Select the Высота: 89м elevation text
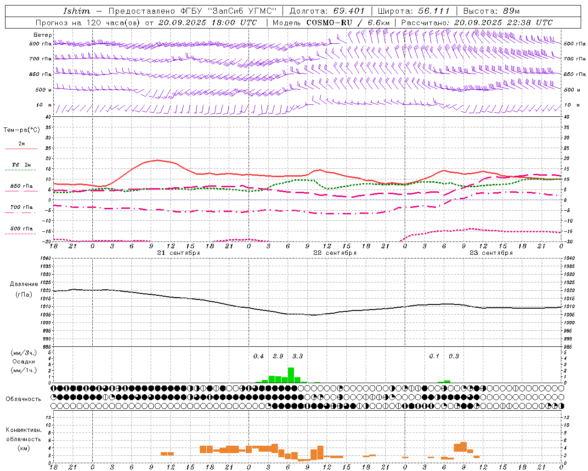This screenshot has height=471, width=588. [x=492, y=11]
